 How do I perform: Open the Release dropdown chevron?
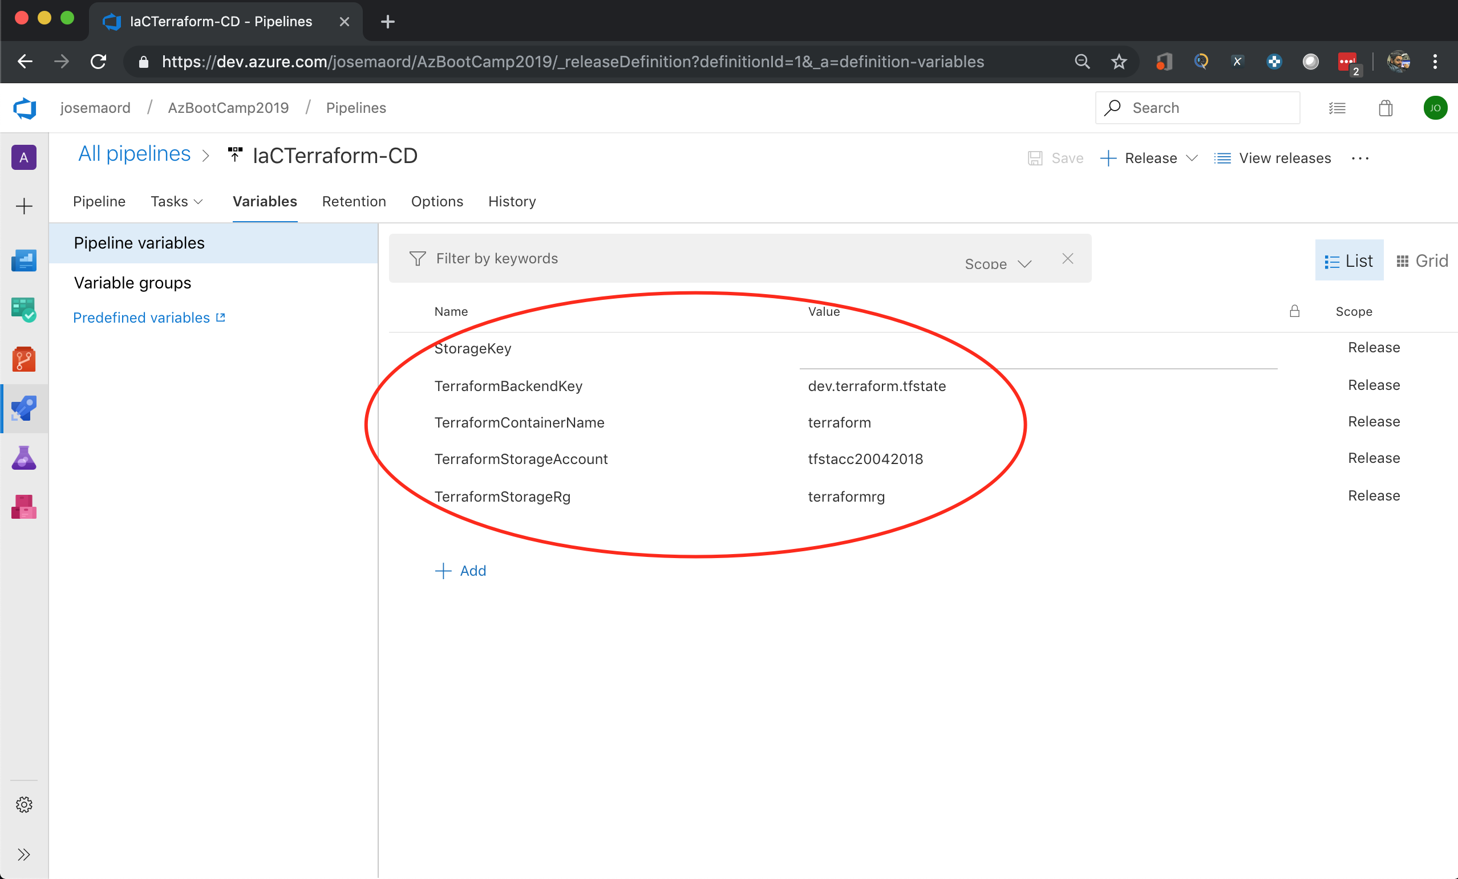(1192, 158)
